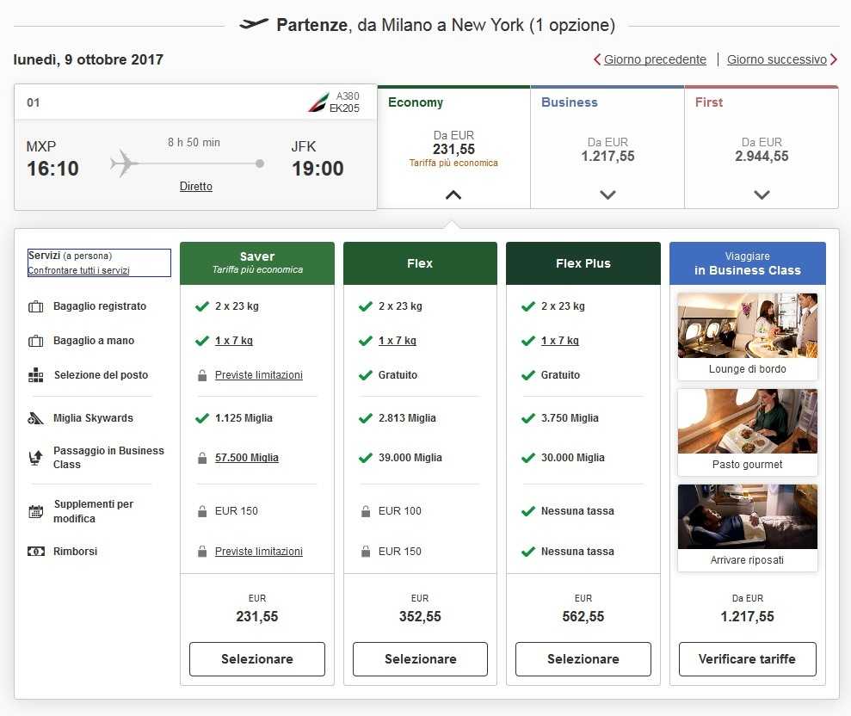This screenshot has height=716, width=851.
Task: Select the Saver fare at EUR 231,55
Action: [x=257, y=659]
